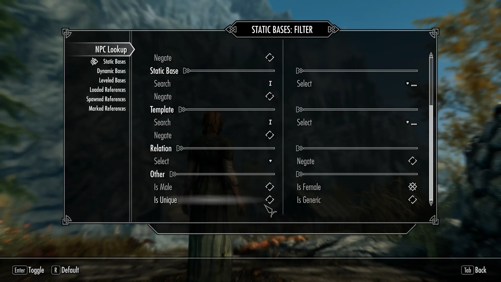The height and width of the screenshot is (282, 501).
Task: Toggle the Is Unique option
Action: (x=270, y=200)
